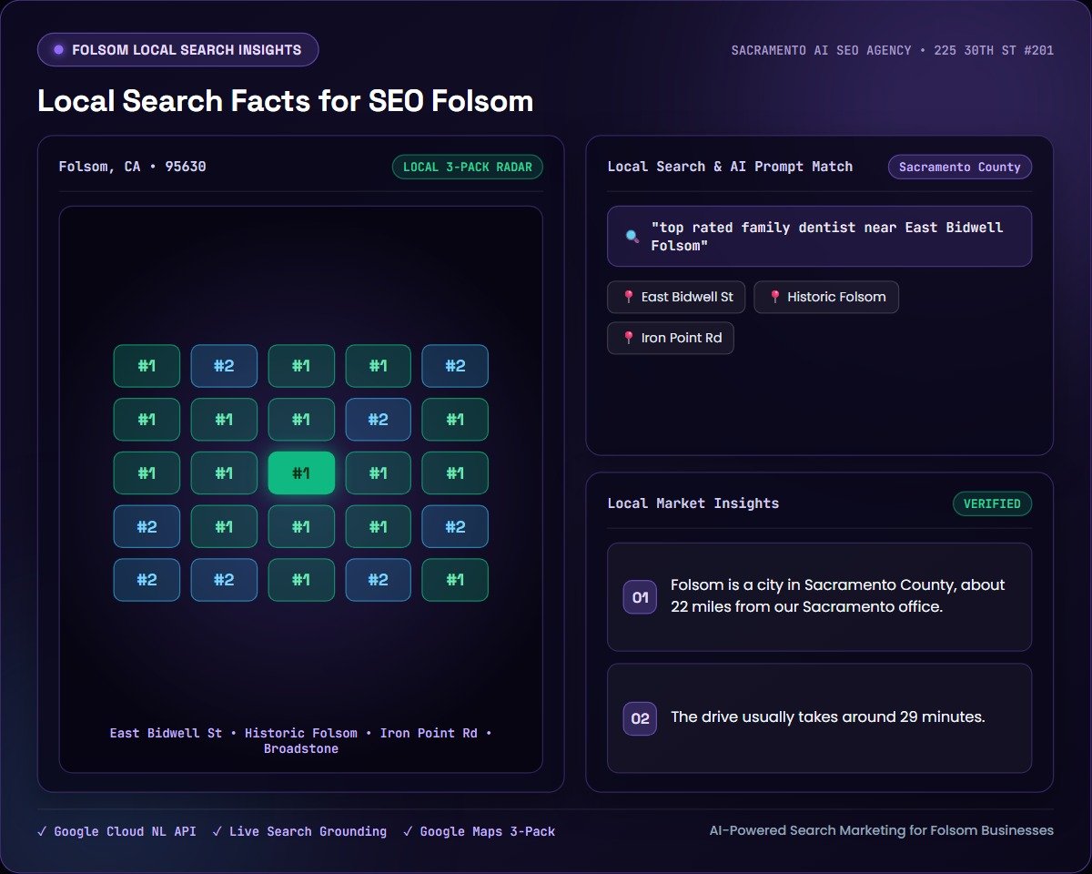Click the magnifier icon in search box

coord(632,237)
